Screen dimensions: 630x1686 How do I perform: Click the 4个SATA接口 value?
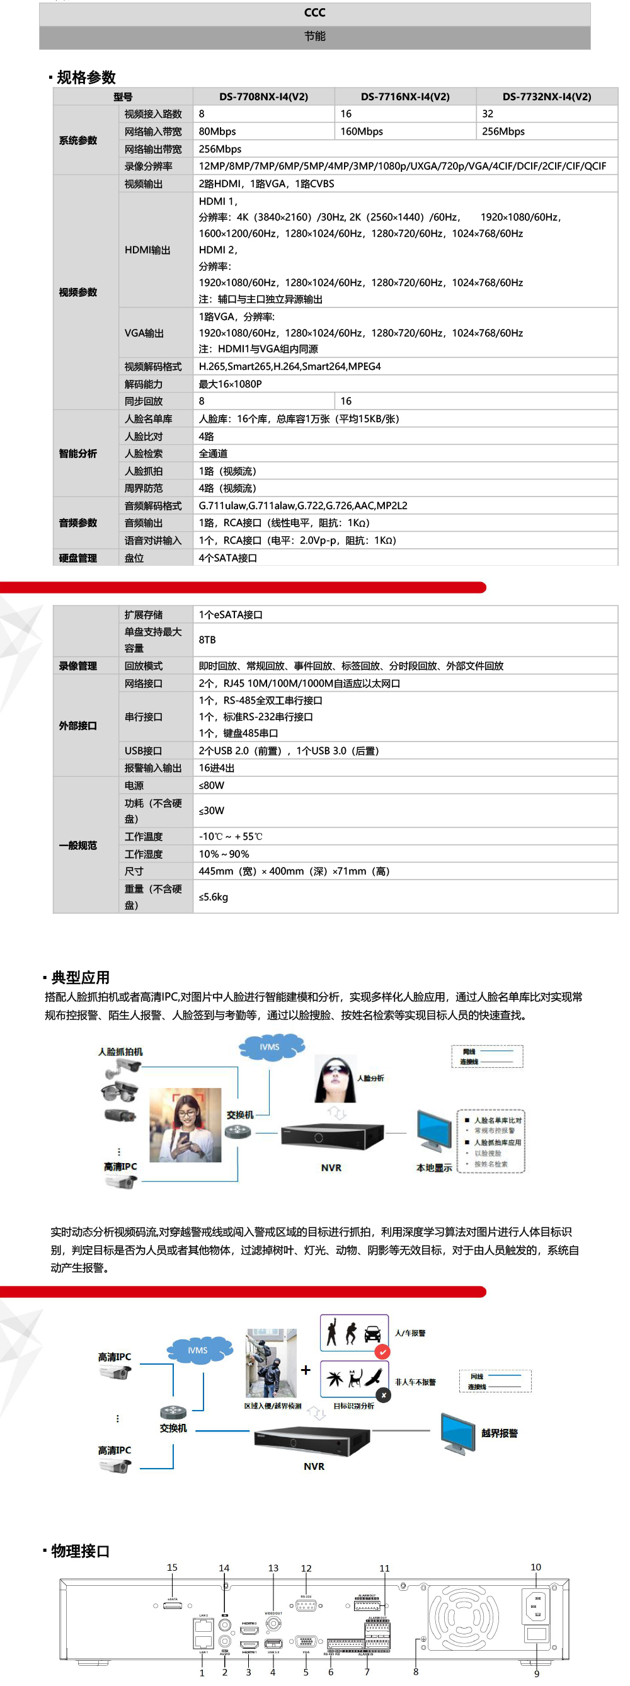[227, 558]
